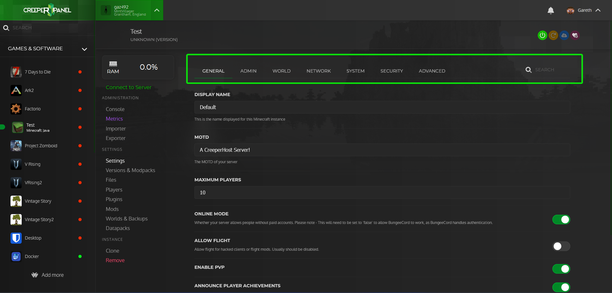Click the V Rising game icon

click(x=16, y=164)
